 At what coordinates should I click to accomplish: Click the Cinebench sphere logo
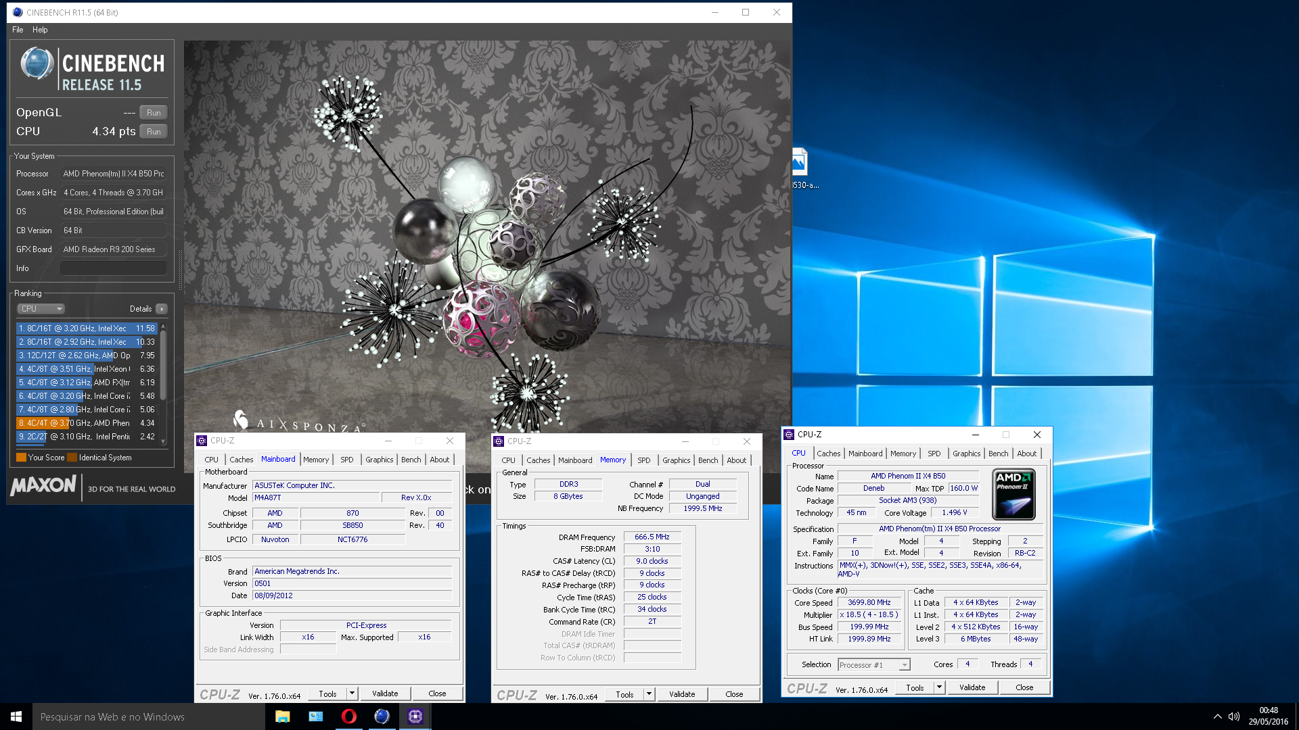point(37,64)
